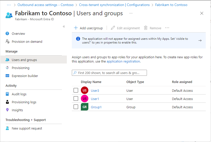Click the Overview info icon in sidebar
Viewport: 211px width, 142px height.
8,33
